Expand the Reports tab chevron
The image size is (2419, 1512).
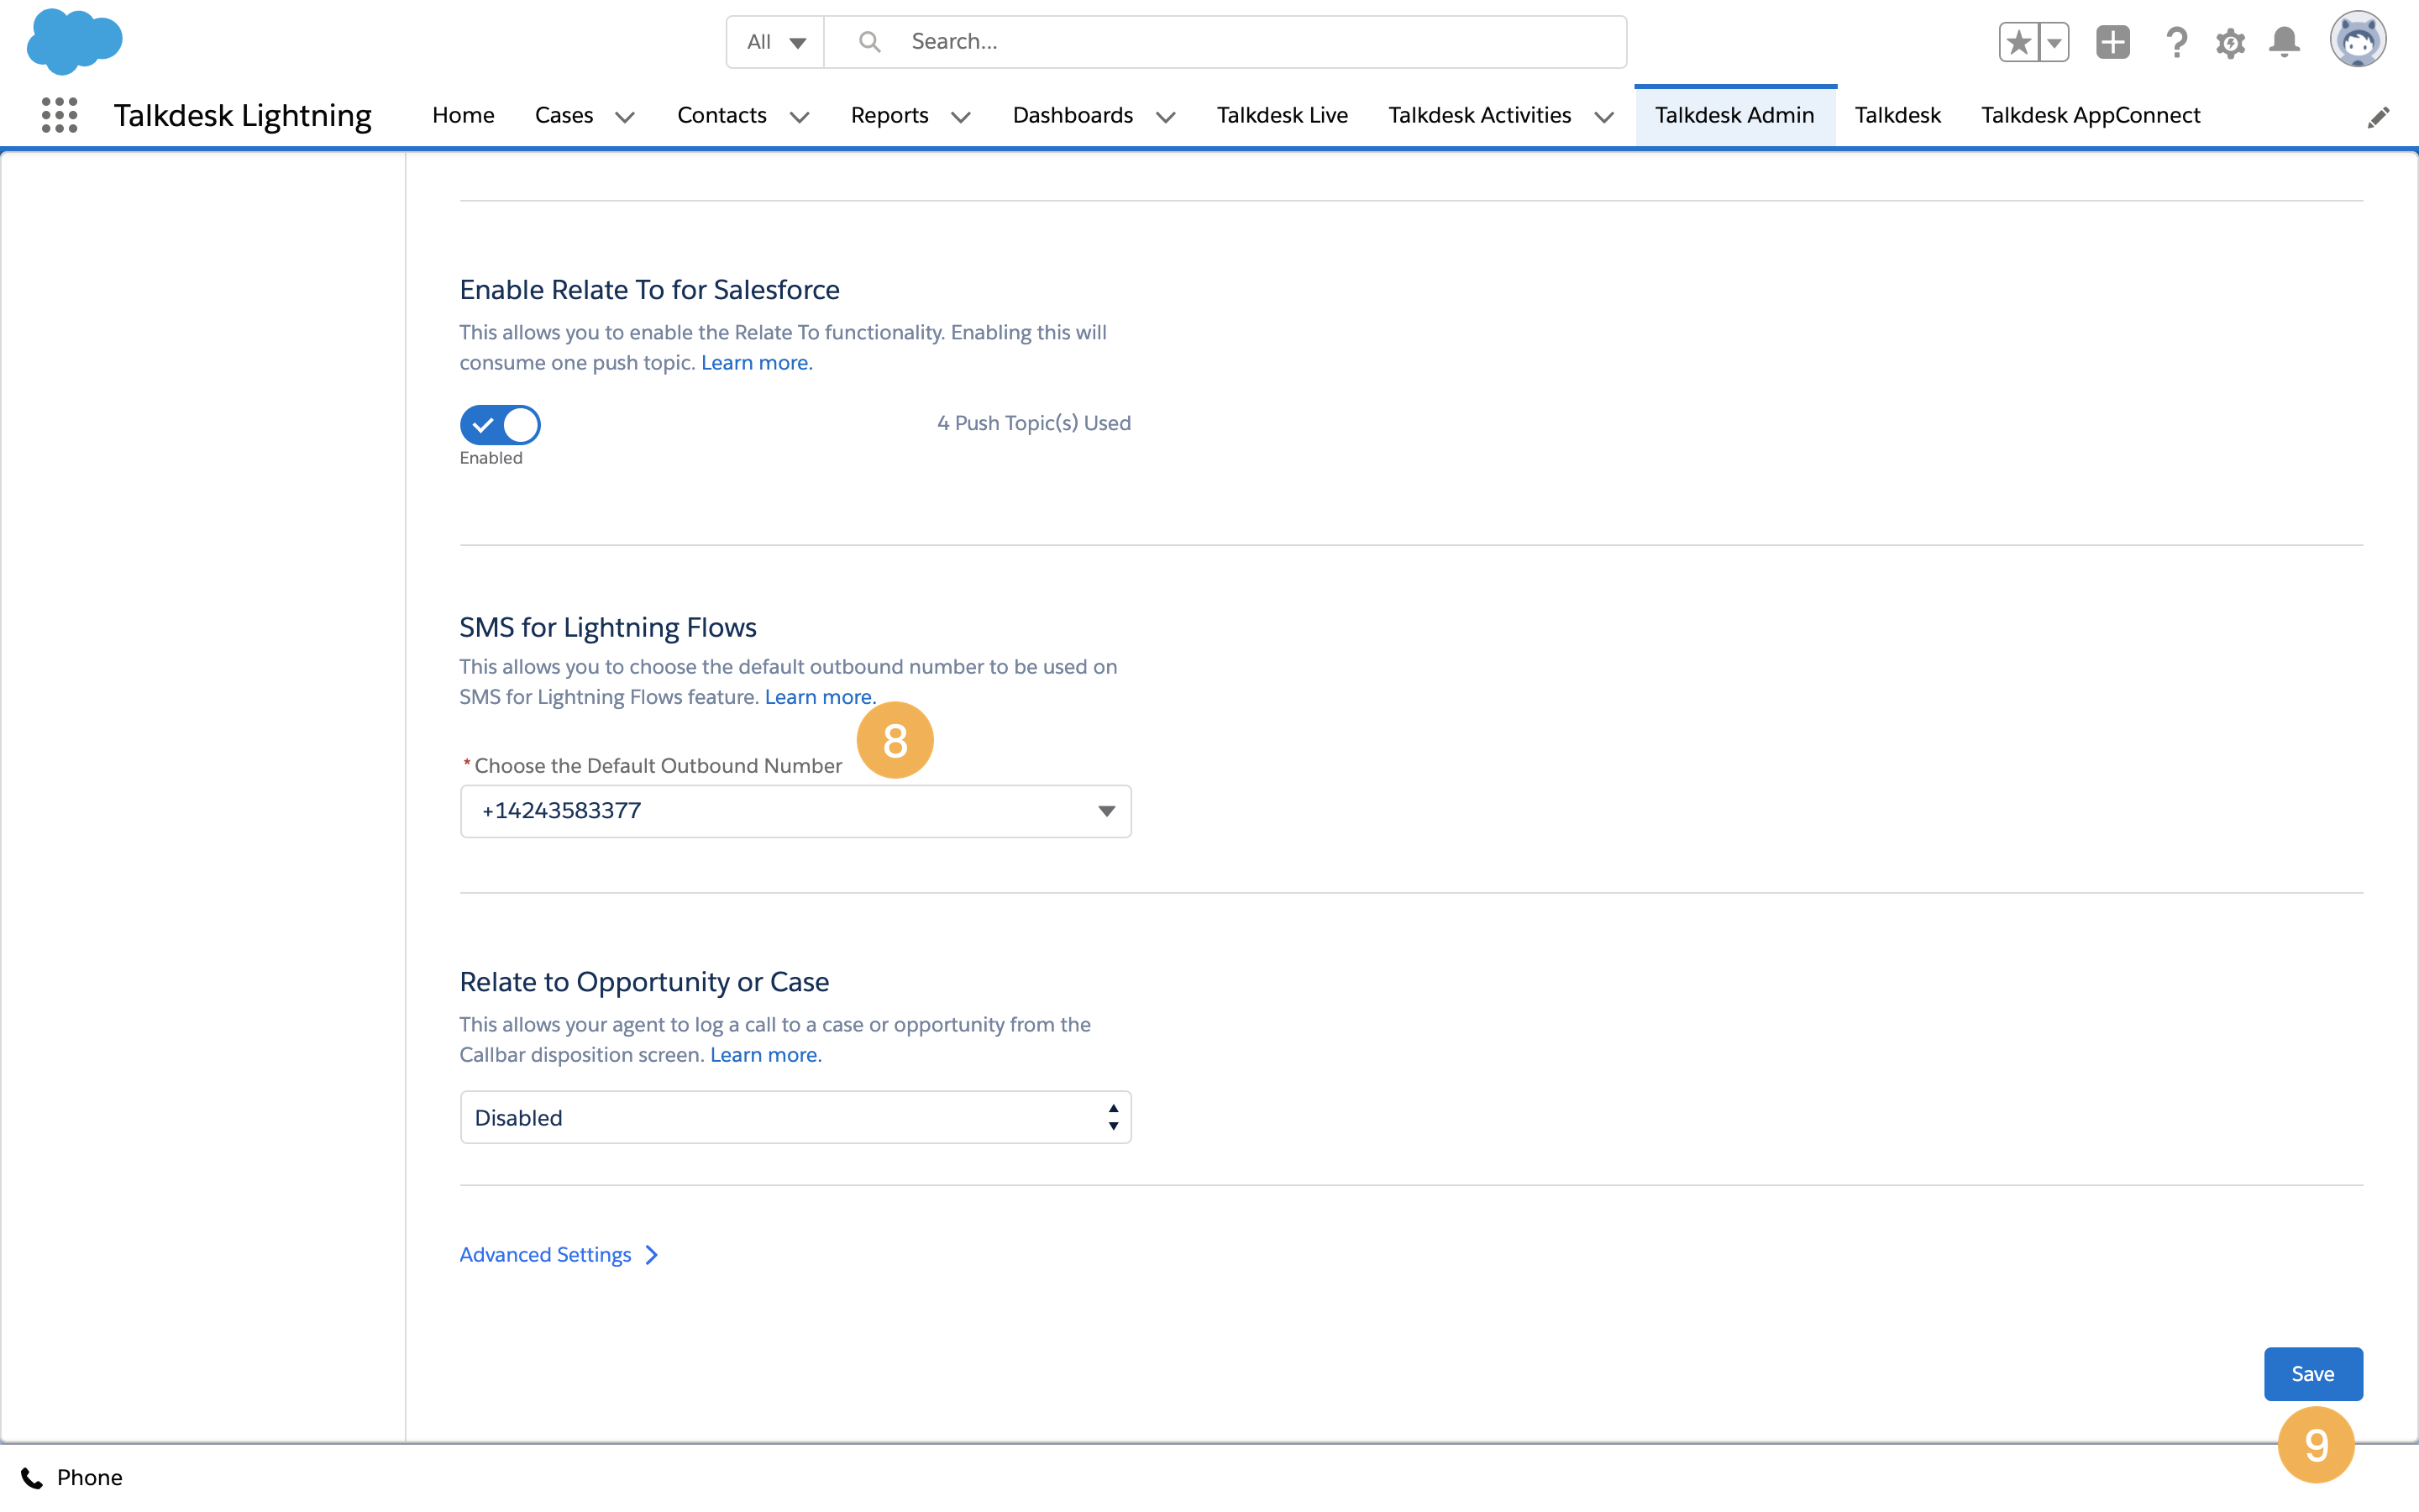click(962, 117)
